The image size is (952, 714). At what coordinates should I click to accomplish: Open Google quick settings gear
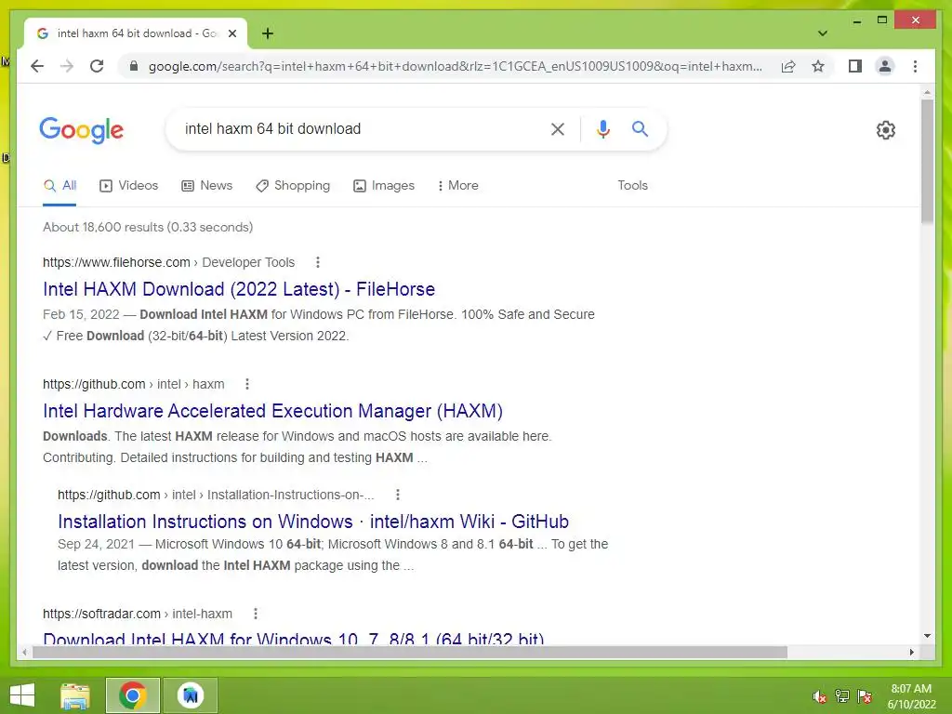click(x=886, y=129)
